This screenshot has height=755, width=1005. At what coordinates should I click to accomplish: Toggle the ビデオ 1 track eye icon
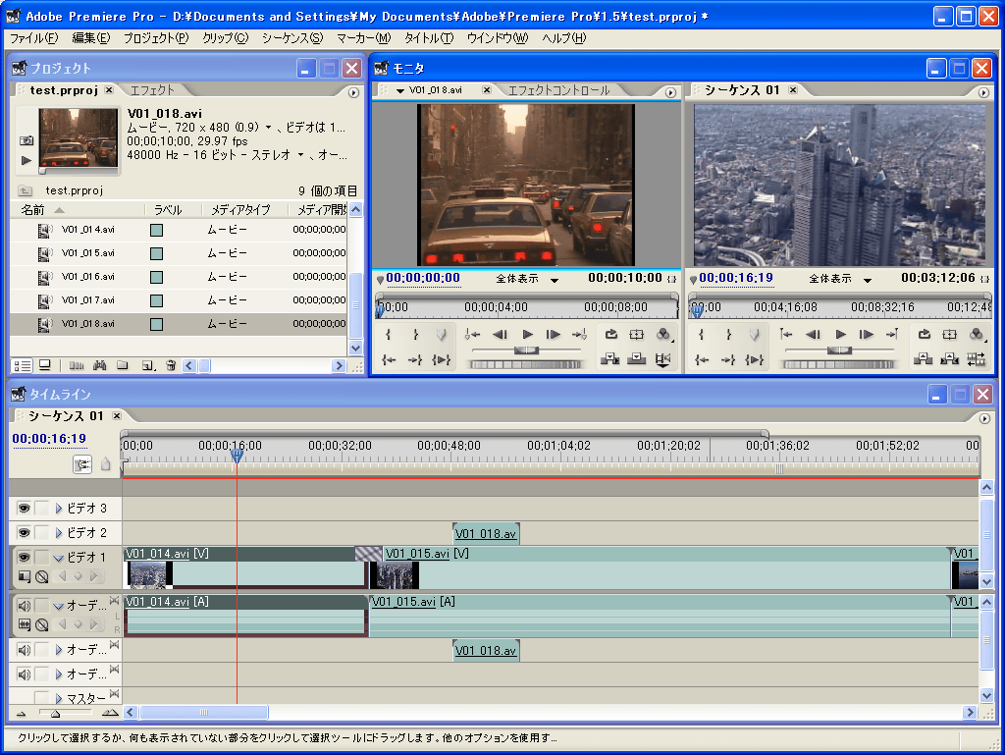[x=24, y=557]
